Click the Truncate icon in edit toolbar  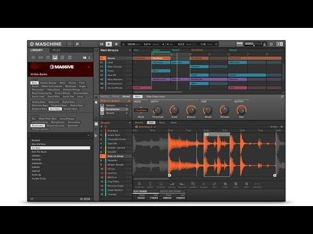pyautogui.click(x=140, y=185)
